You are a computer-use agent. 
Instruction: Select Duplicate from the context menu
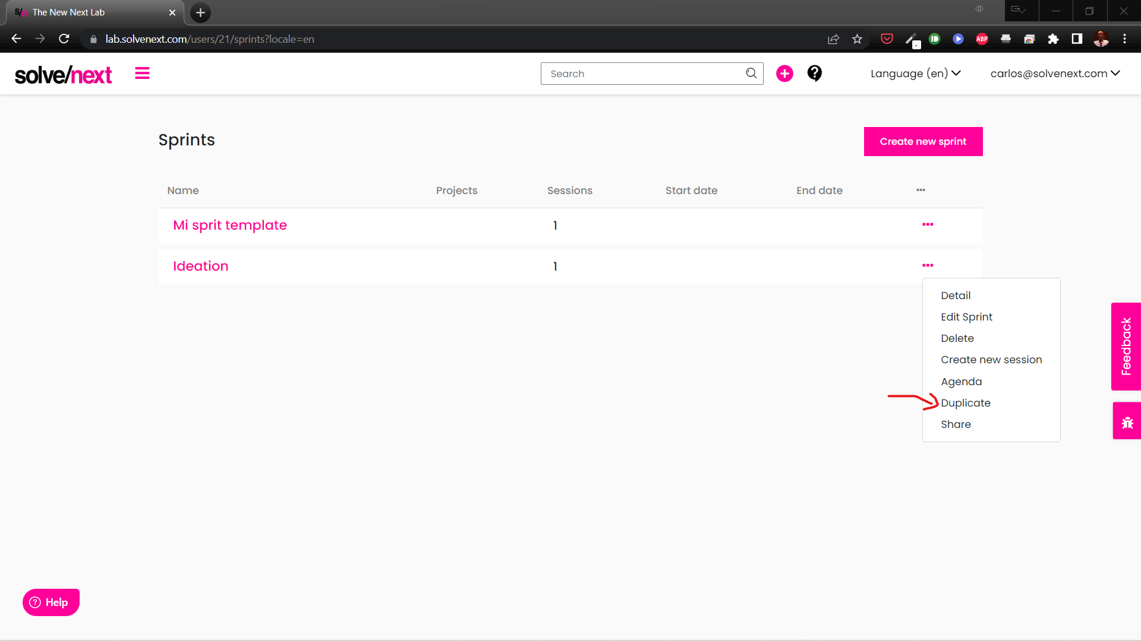click(x=965, y=403)
